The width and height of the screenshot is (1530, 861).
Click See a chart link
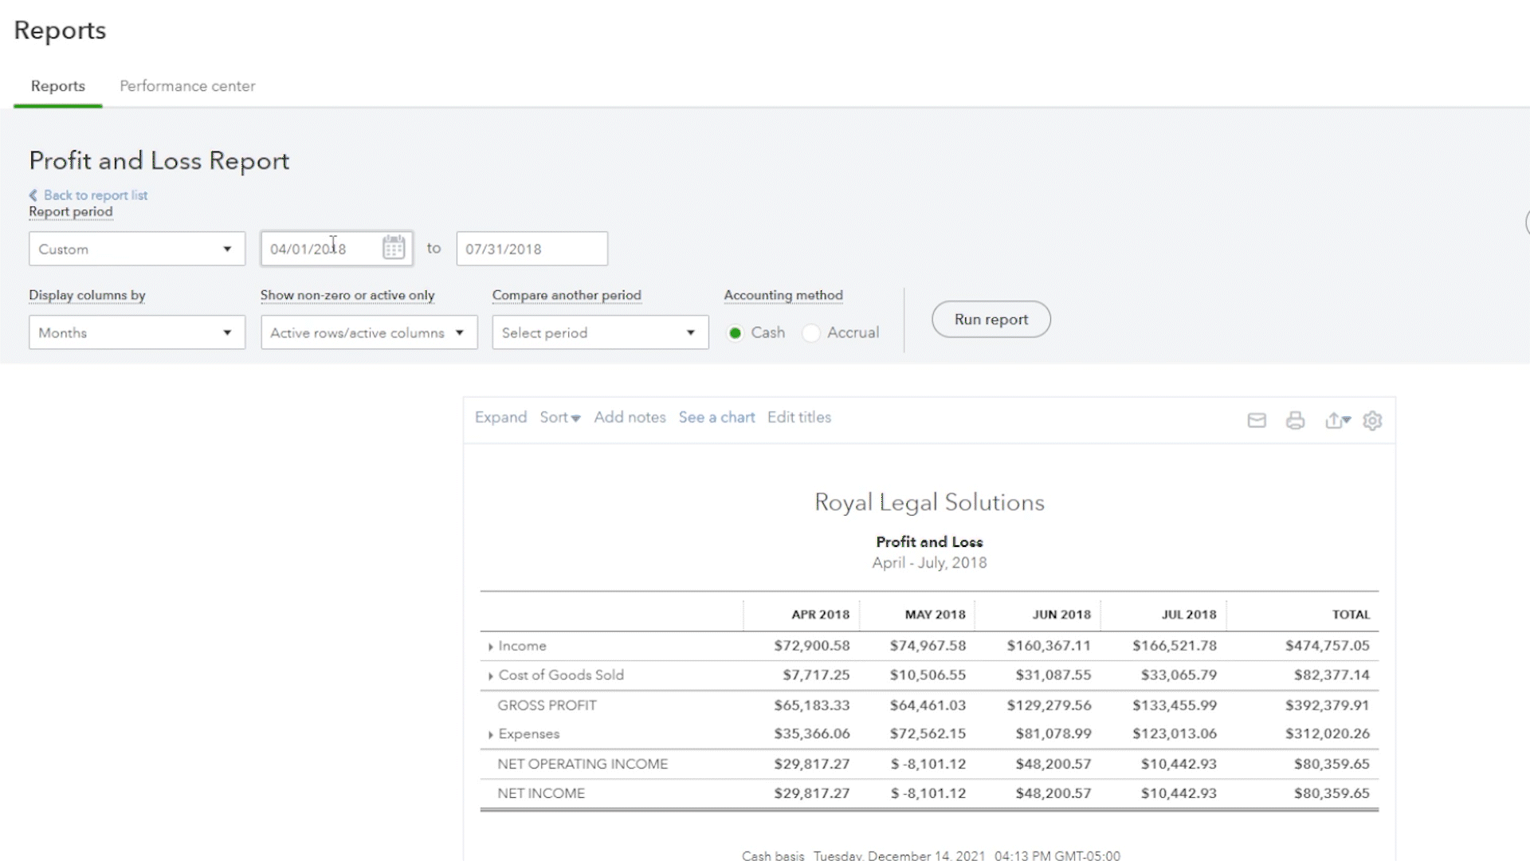[x=716, y=417]
